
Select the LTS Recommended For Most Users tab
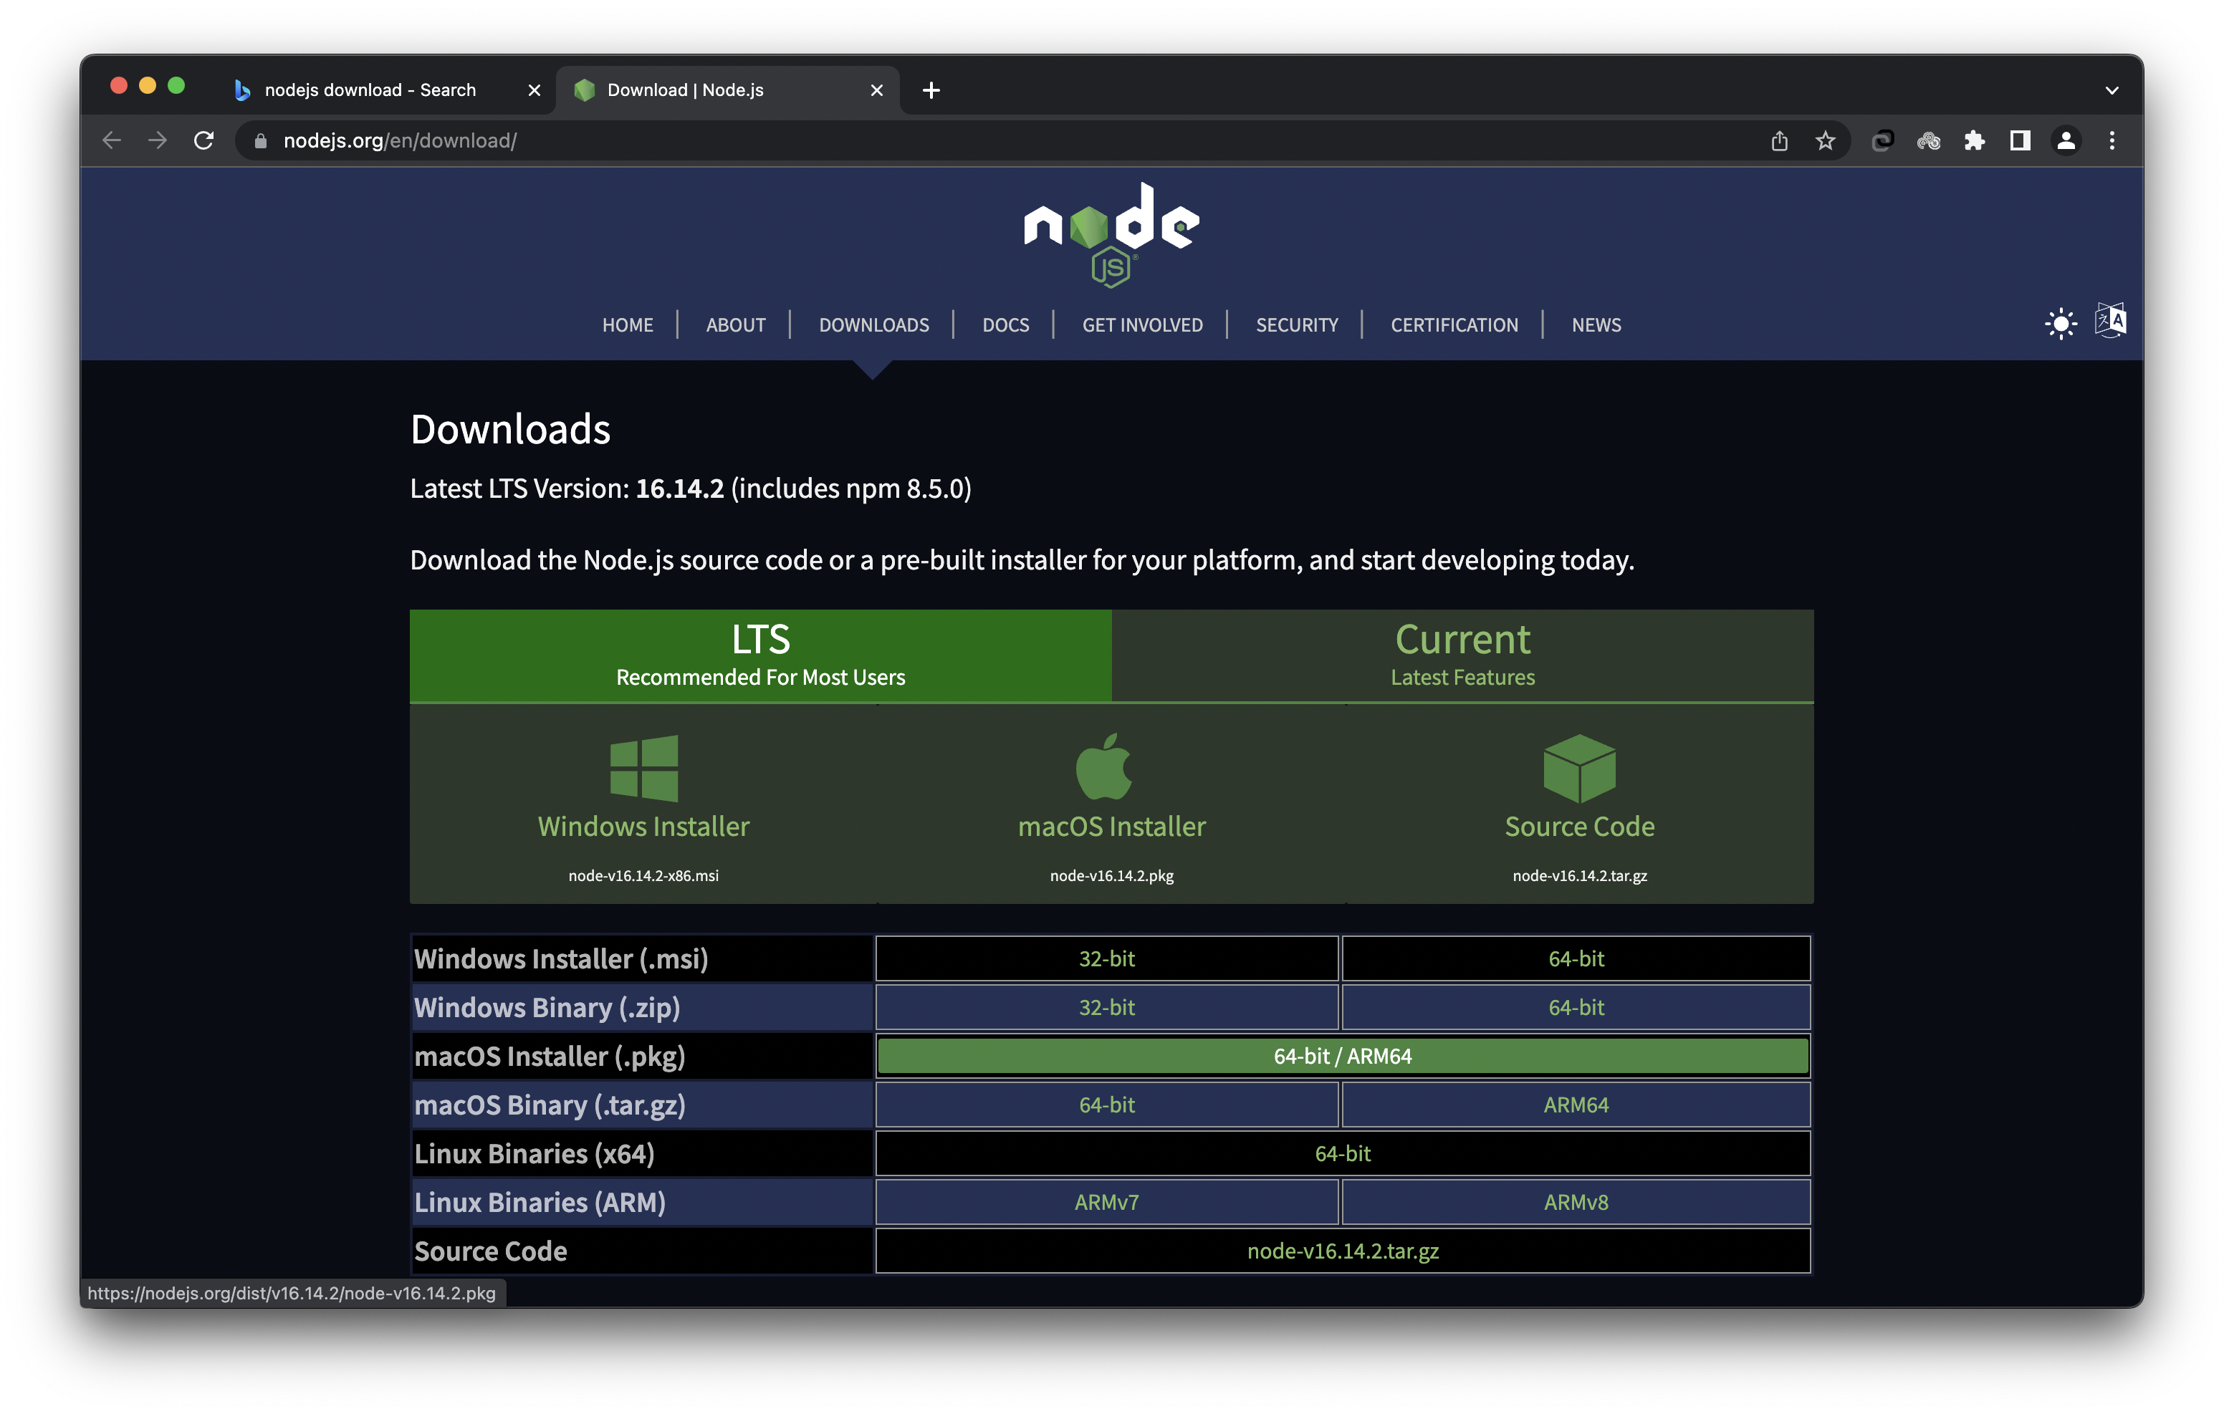click(760, 655)
